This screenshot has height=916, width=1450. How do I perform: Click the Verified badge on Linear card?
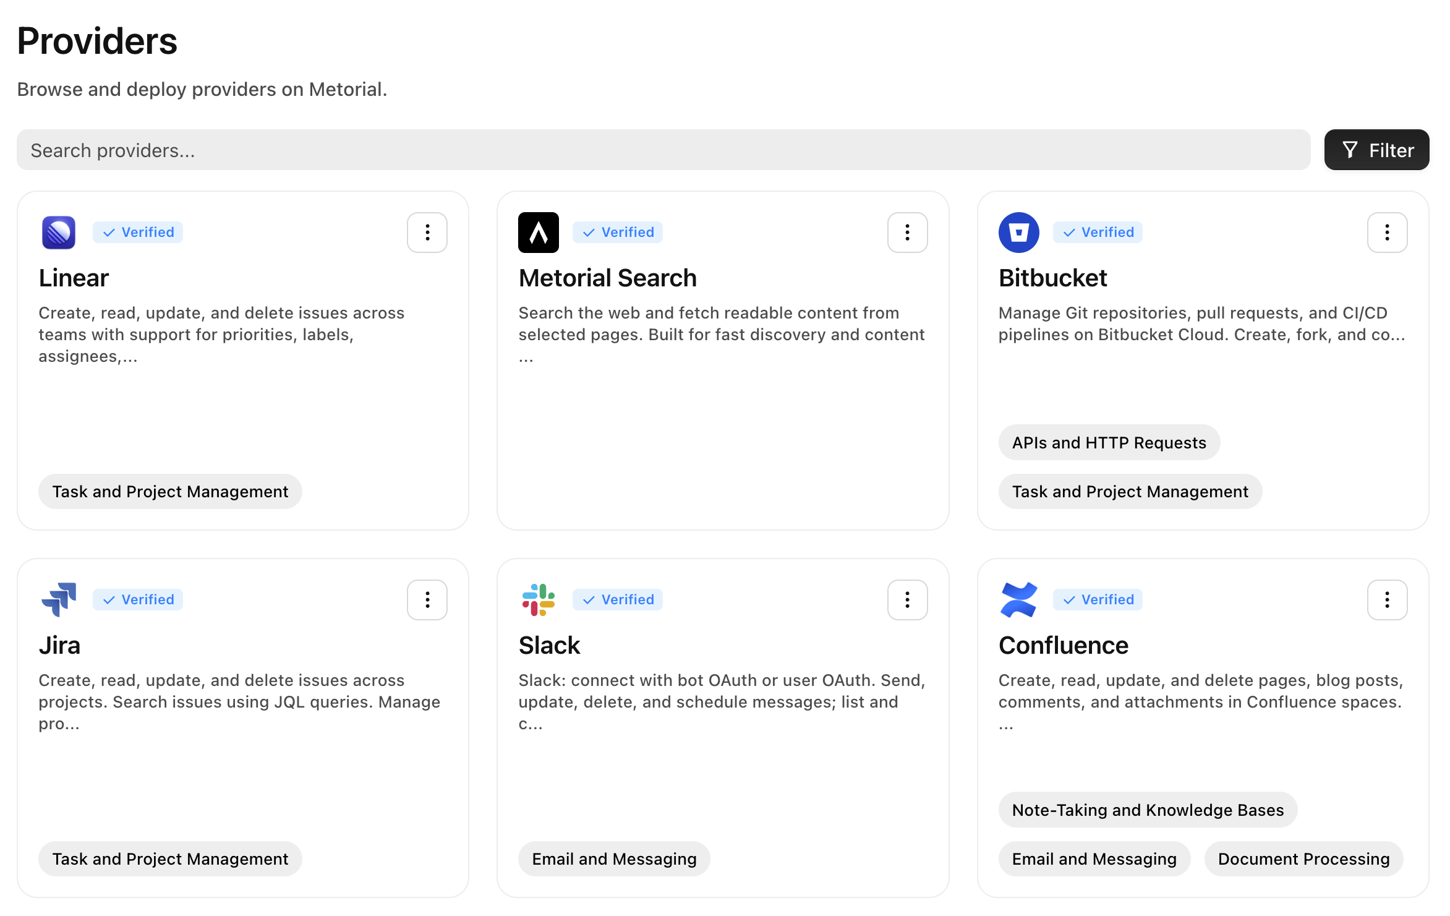(x=138, y=233)
